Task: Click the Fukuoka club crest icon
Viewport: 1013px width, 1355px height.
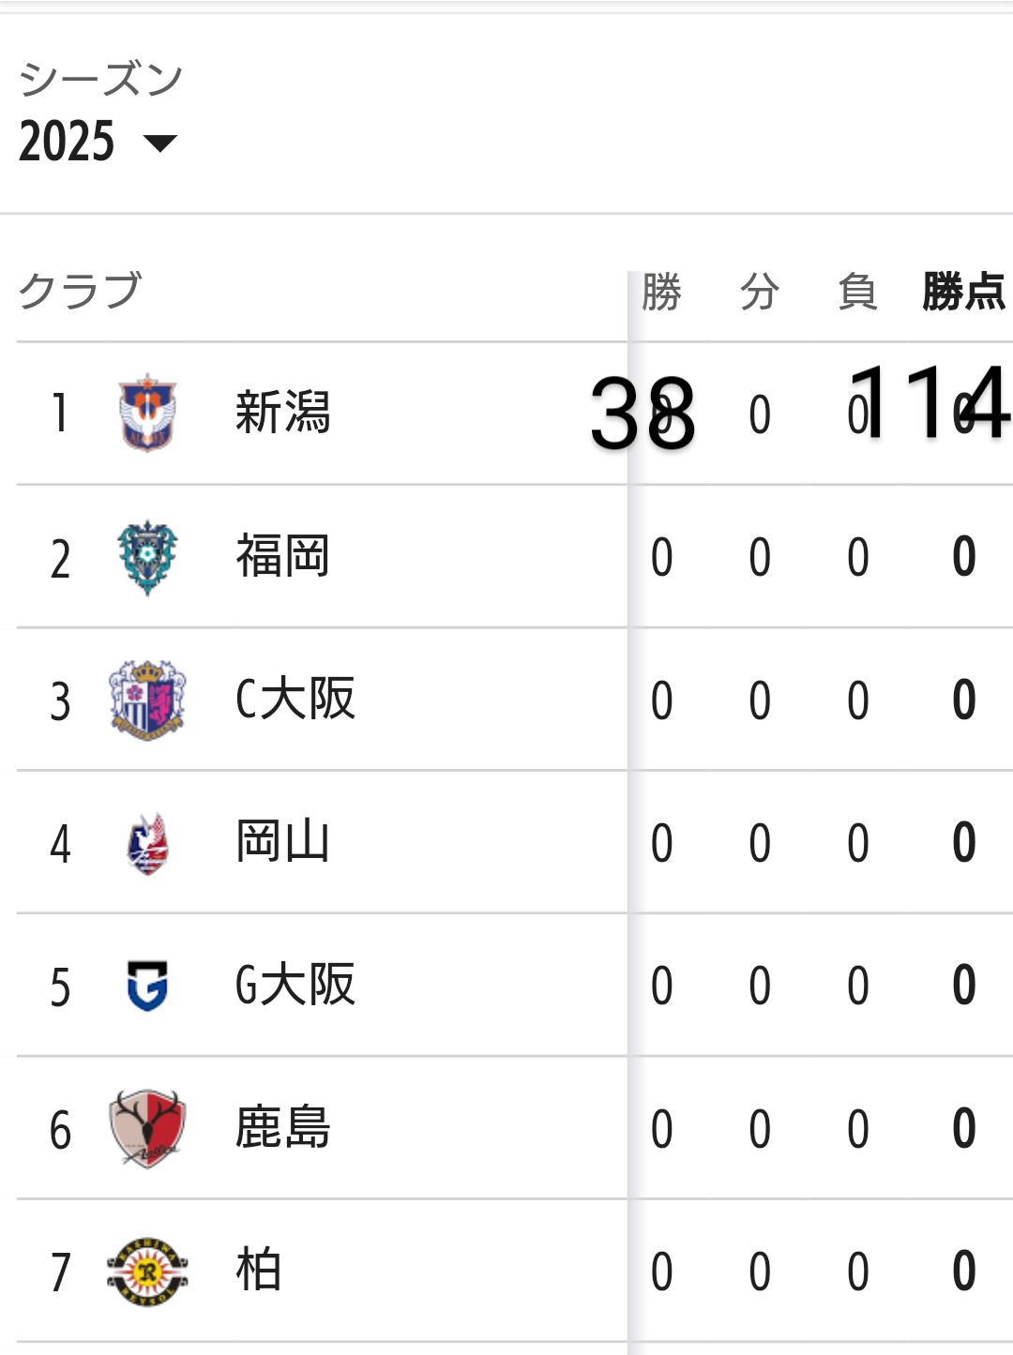Action: click(147, 557)
